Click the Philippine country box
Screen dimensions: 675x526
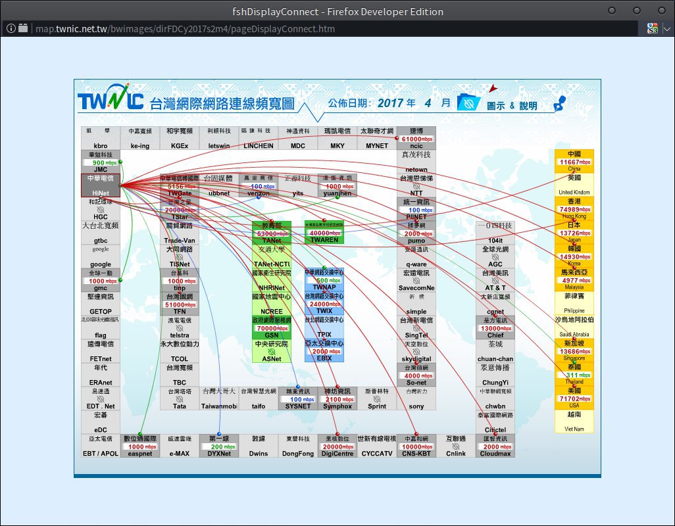pos(574,303)
